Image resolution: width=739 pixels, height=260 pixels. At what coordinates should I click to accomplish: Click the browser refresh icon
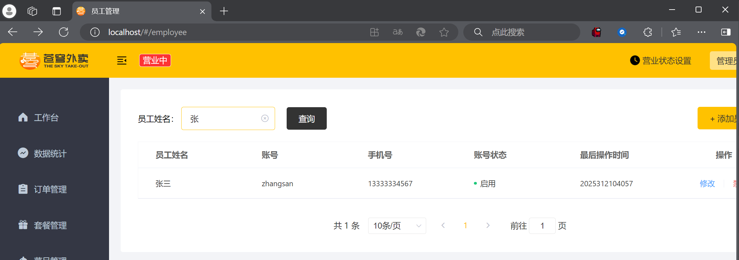tap(64, 32)
